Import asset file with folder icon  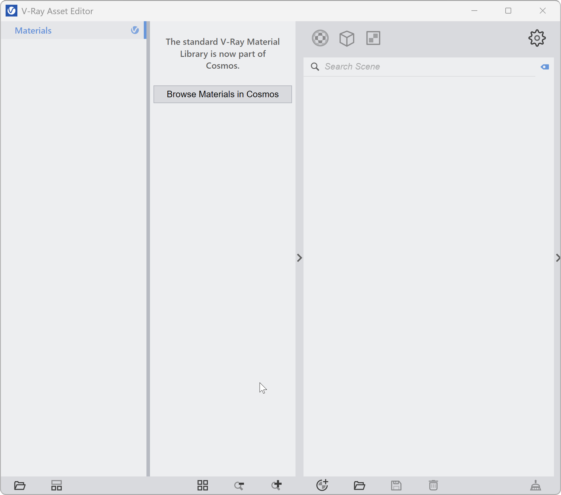coord(359,485)
